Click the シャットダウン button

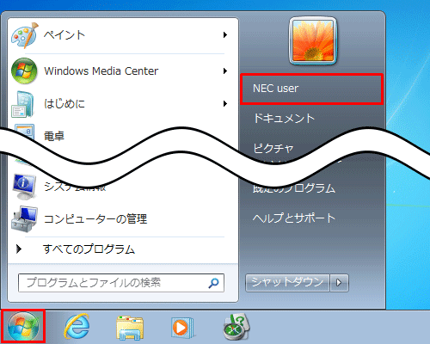[287, 283]
